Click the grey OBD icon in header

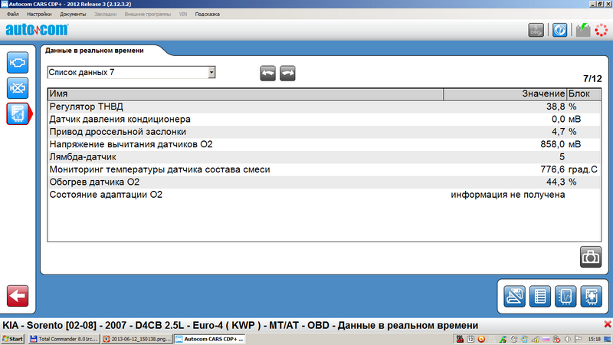click(x=536, y=30)
